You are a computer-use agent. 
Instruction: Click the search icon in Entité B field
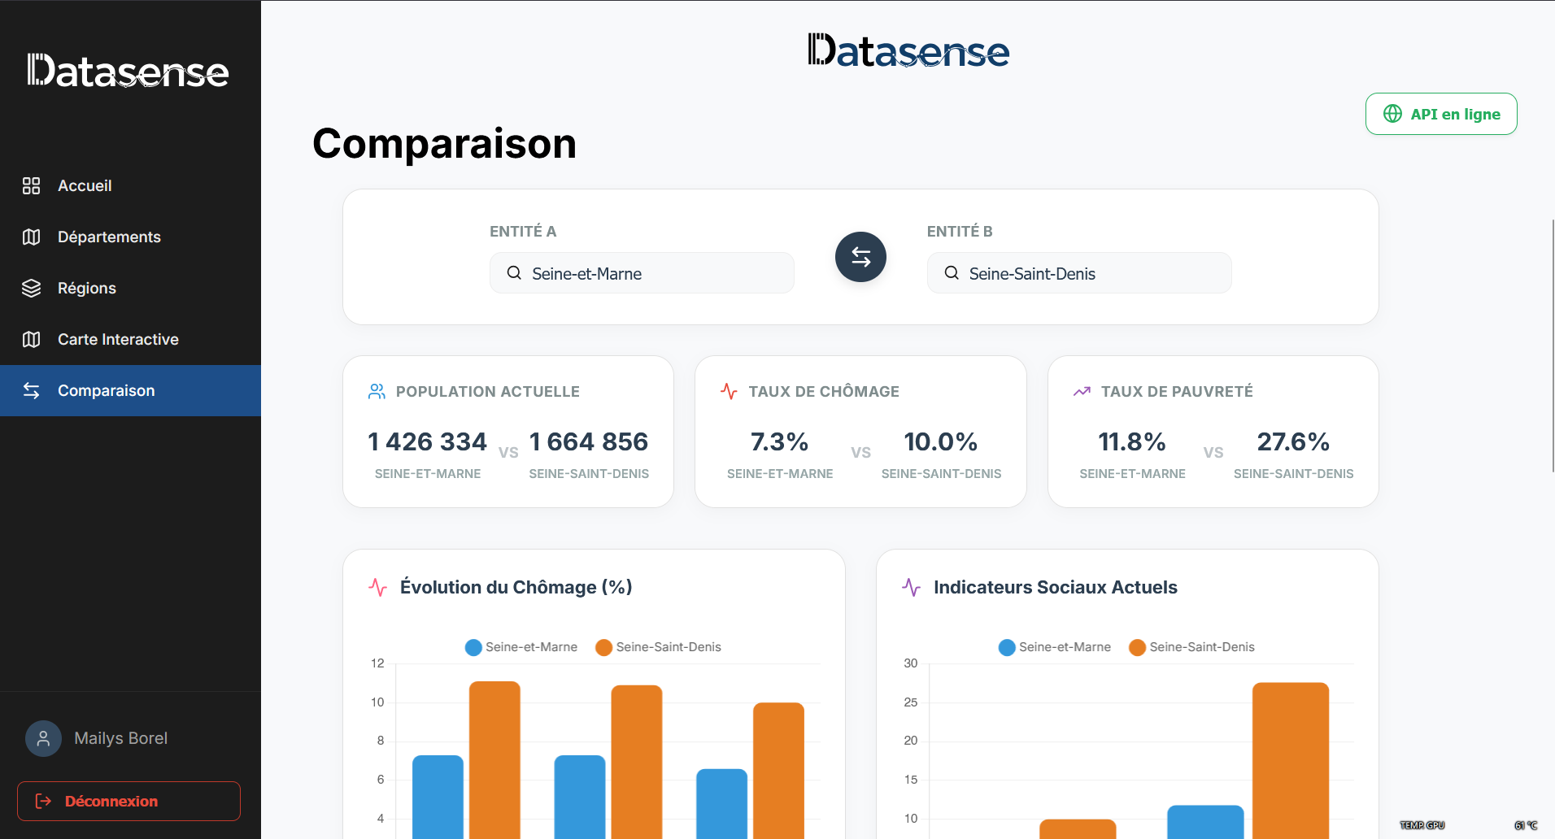(952, 273)
